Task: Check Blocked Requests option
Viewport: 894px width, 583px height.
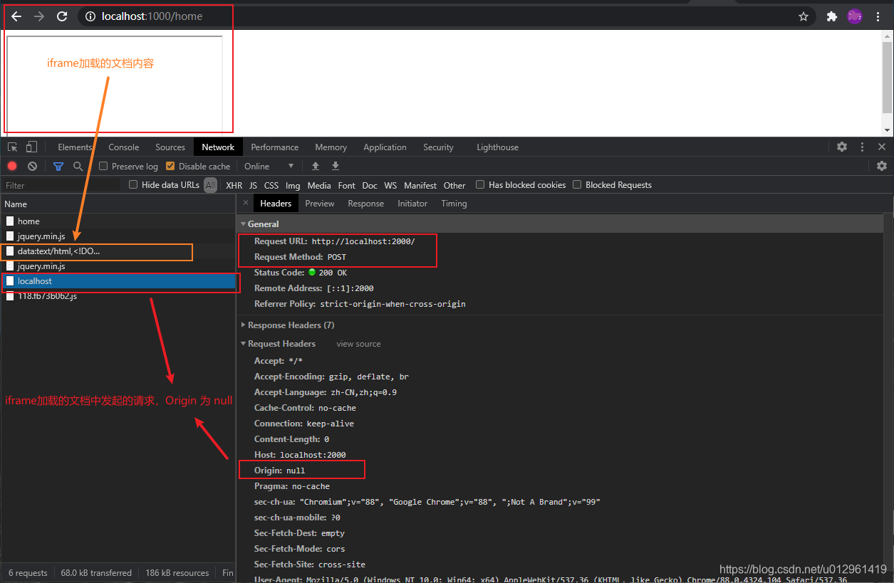Action: pyautogui.click(x=577, y=184)
